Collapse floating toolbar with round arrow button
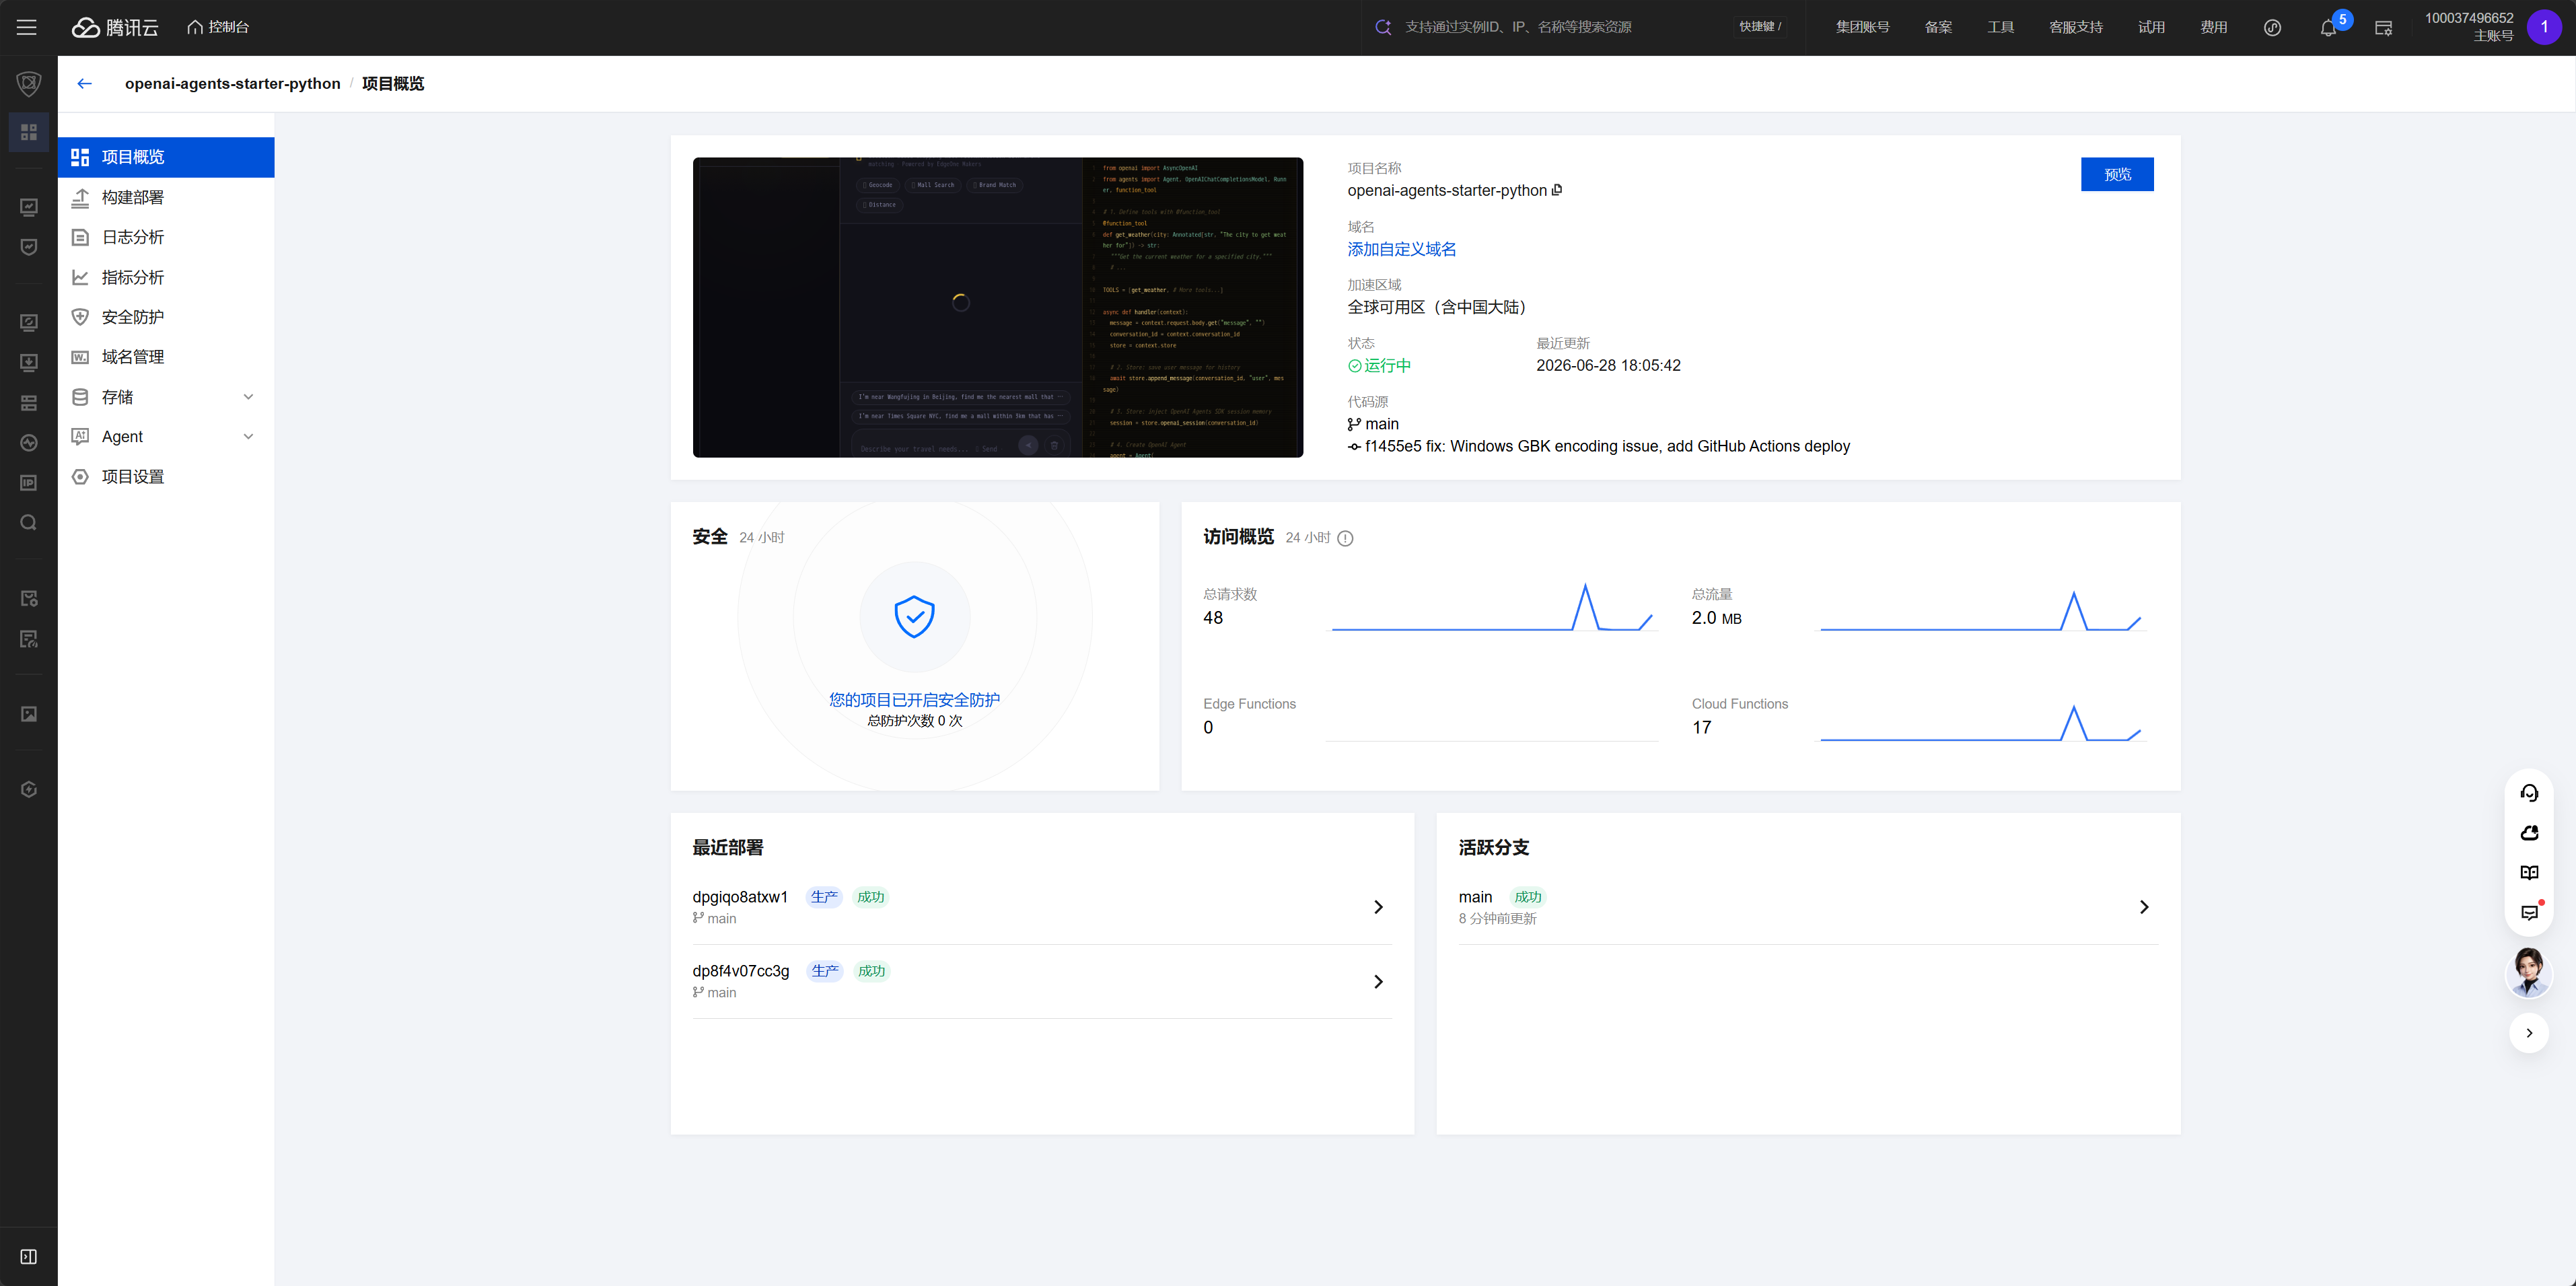The height and width of the screenshot is (1286, 2576). click(x=2529, y=1033)
